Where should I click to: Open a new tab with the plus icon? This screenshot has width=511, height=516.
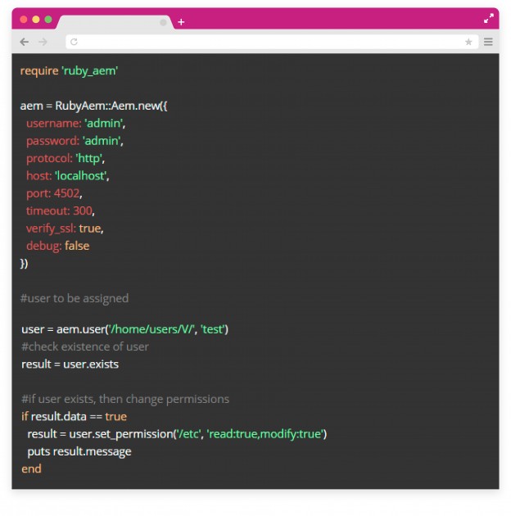[x=181, y=22]
